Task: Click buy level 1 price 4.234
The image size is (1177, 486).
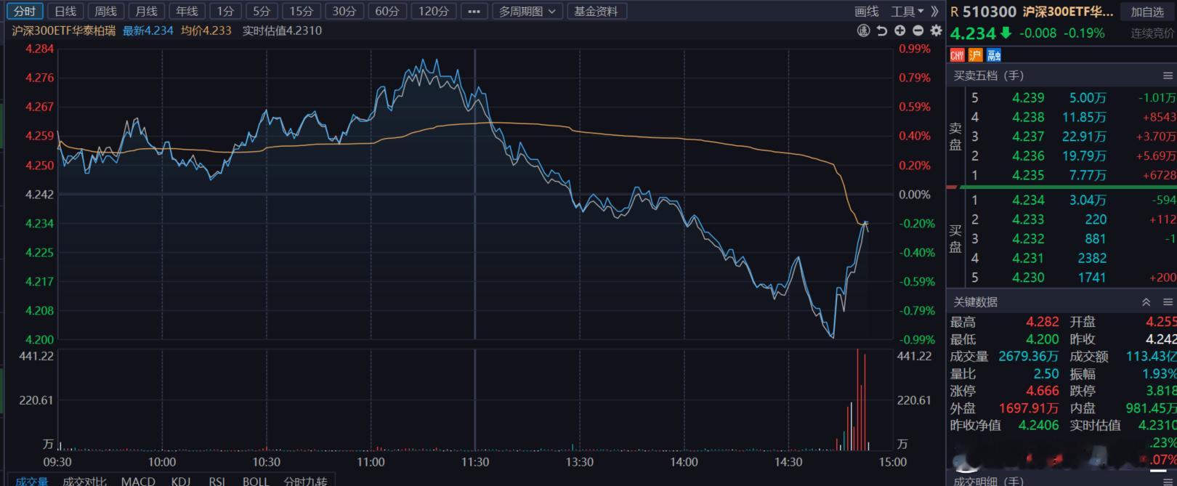Action: click(x=1028, y=200)
